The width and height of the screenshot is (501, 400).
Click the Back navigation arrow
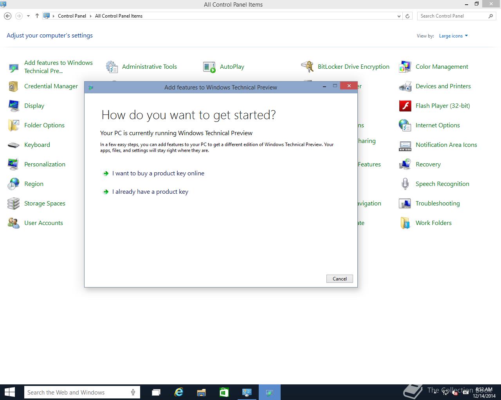[x=7, y=16]
